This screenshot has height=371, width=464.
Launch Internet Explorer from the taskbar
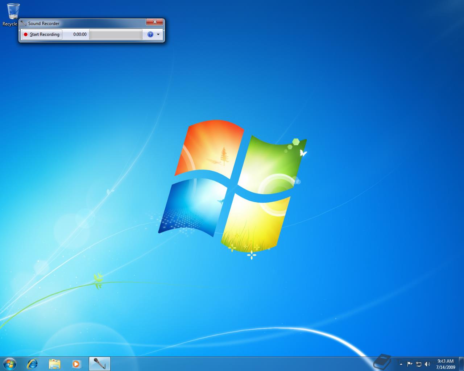32,363
